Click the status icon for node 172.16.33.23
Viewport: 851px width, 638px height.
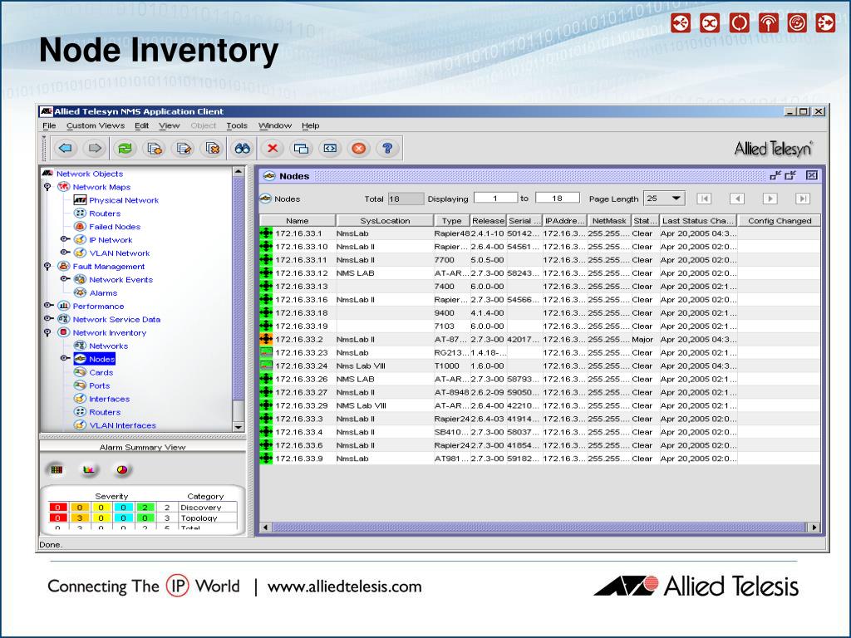point(266,352)
